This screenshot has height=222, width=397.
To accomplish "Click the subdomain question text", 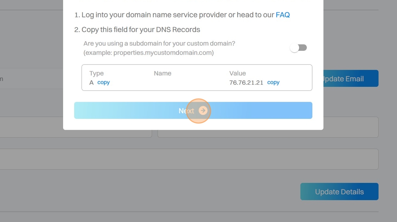I will tap(159, 44).
